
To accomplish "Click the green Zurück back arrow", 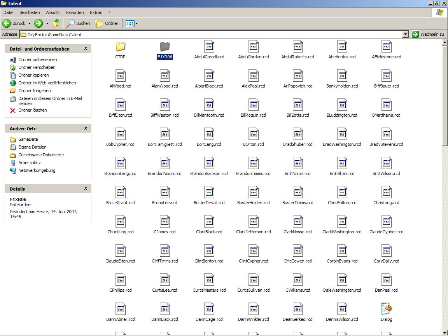I will (x=7, y=23).
